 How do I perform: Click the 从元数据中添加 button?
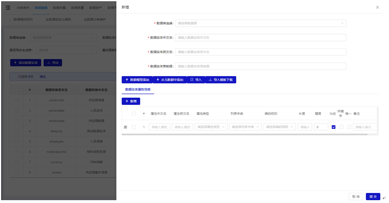[170, 80]
